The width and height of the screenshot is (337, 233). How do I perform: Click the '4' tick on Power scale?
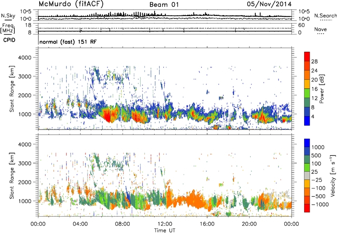tap(313, 117)
